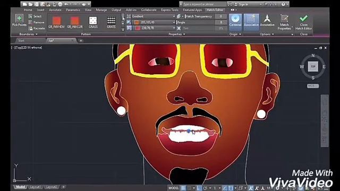The width and height of the screenshot is (340, 191).
Task: Open the Annotate ribbon tab
Action: click(x=55, y=10)
